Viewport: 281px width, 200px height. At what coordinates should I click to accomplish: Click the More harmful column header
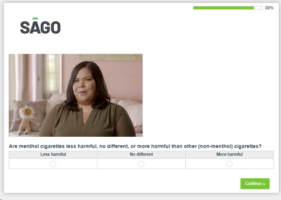coord(230,155)
